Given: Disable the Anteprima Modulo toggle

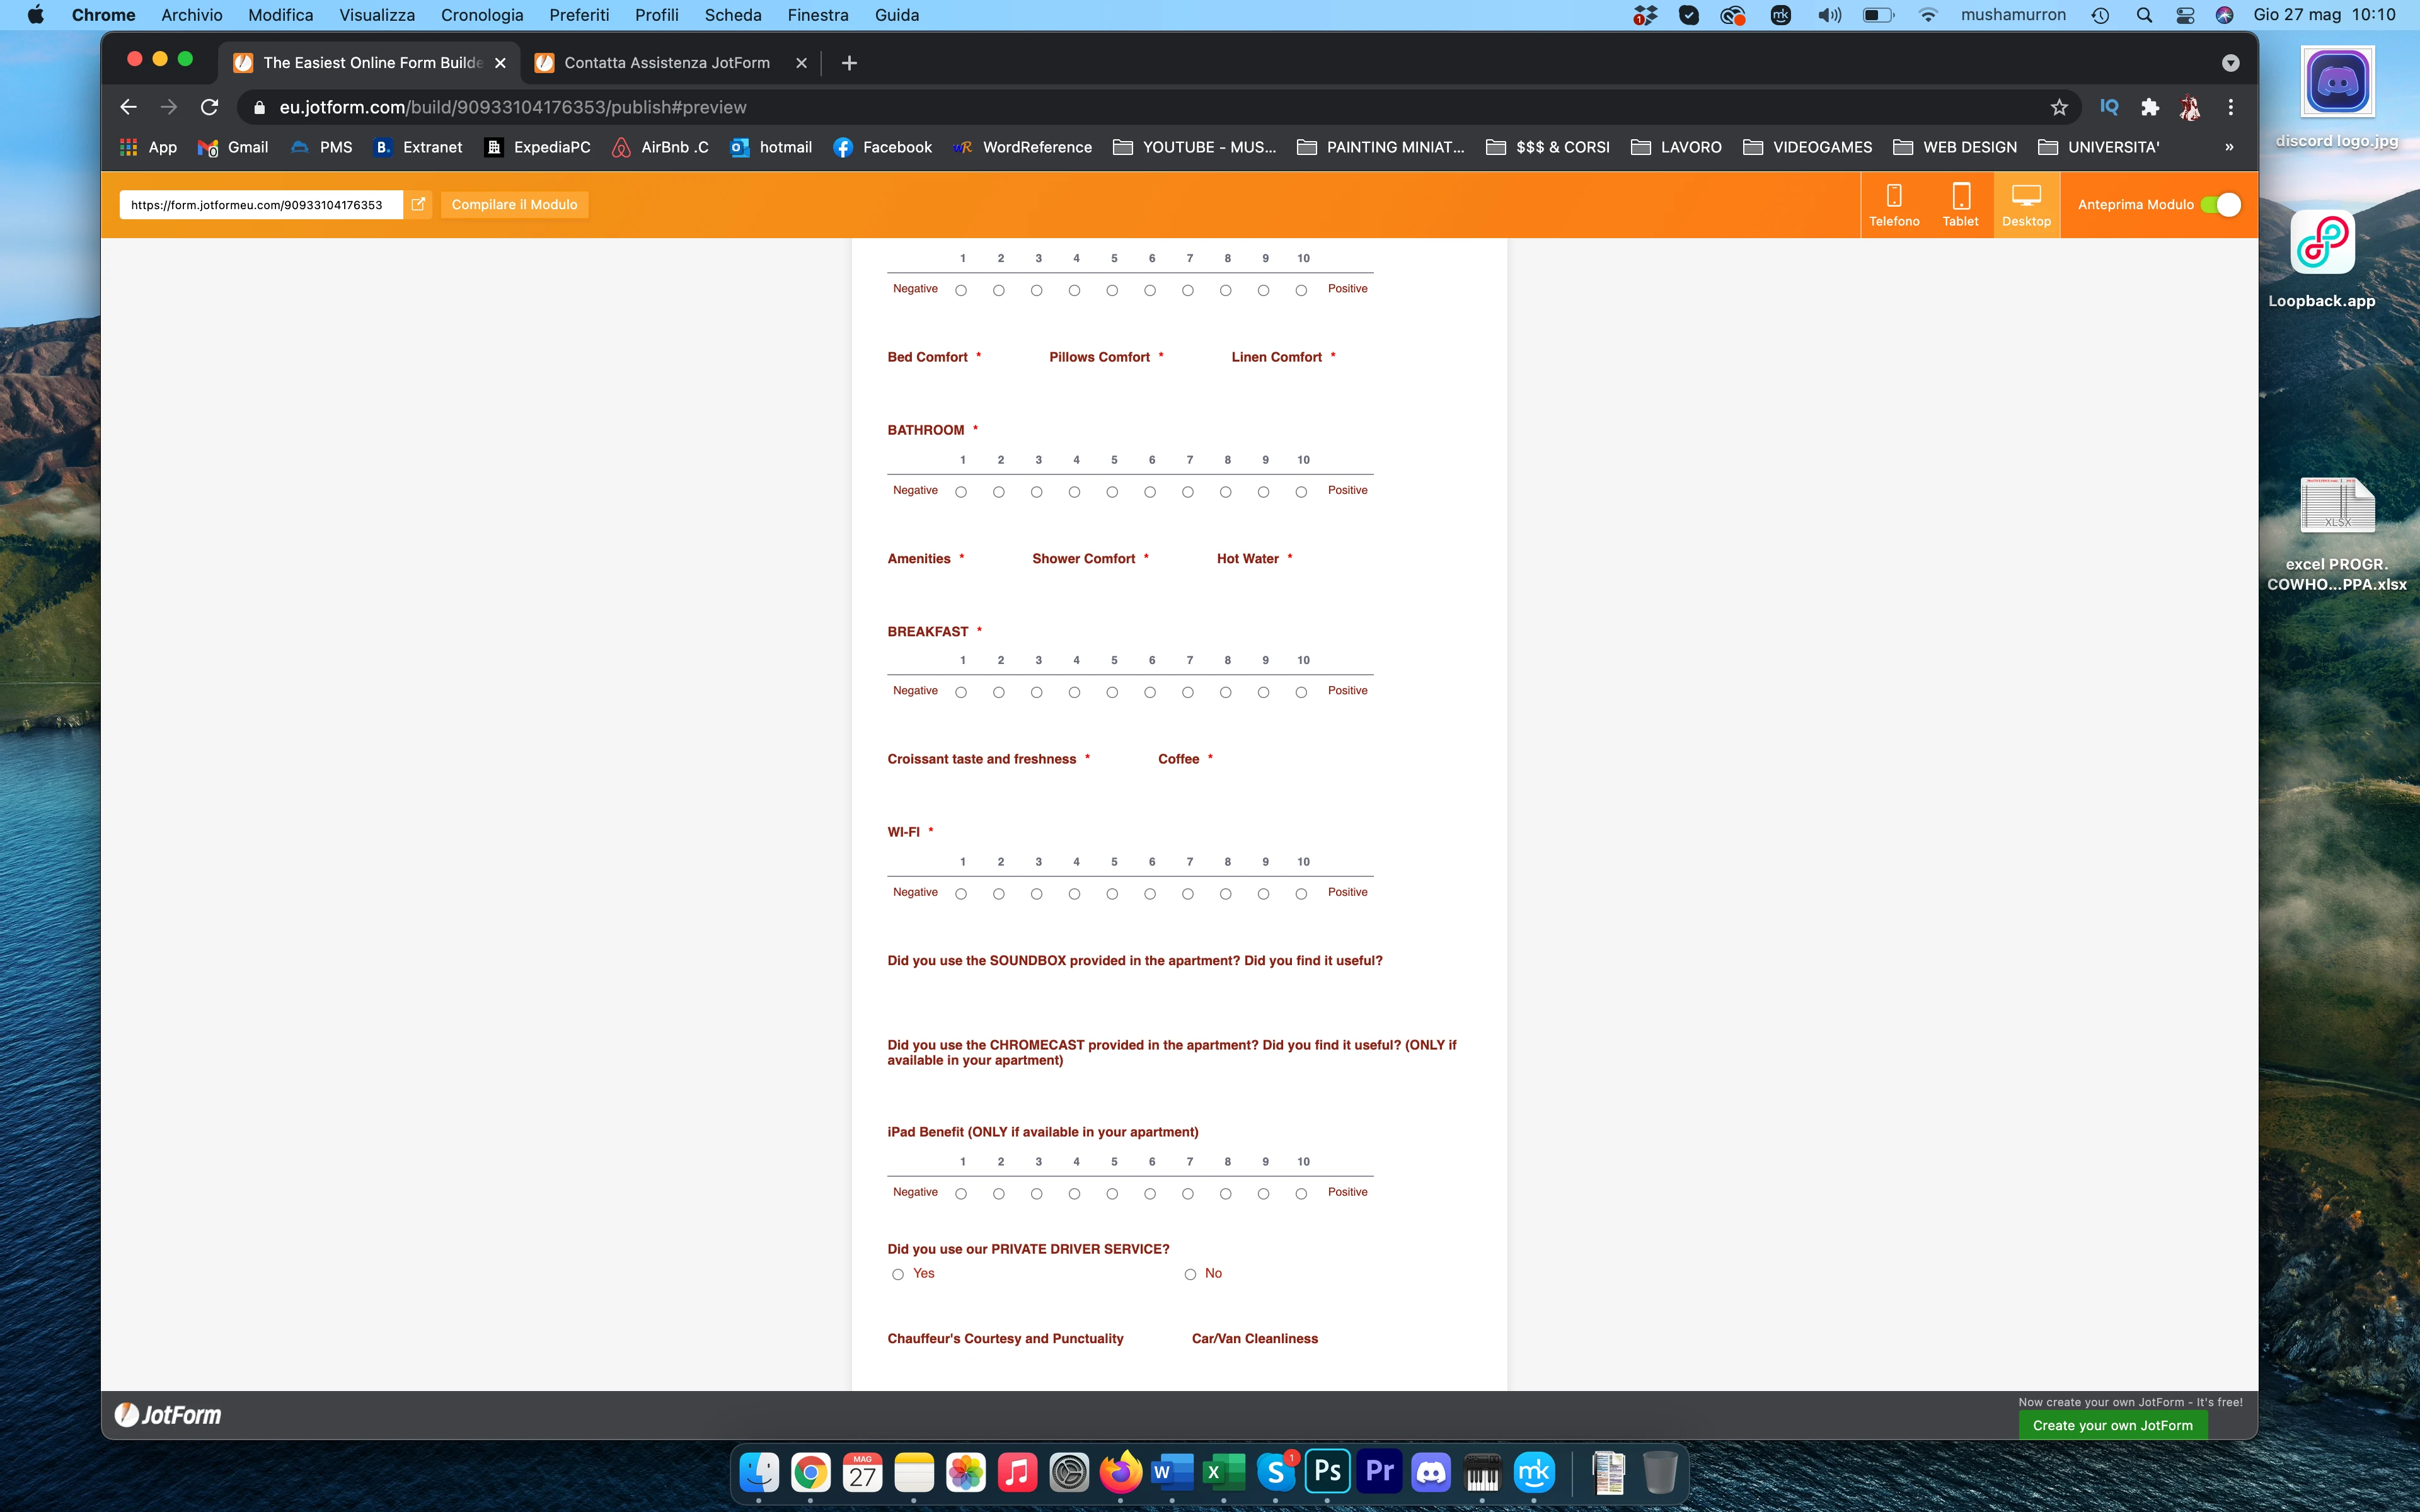Looking at the screenshot, I should (2221, 204).
